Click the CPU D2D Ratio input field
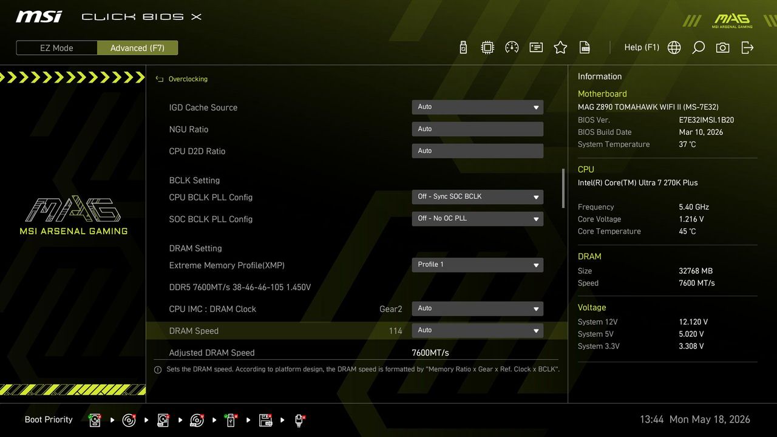The image size is (777, 437). tap(477, 151)
